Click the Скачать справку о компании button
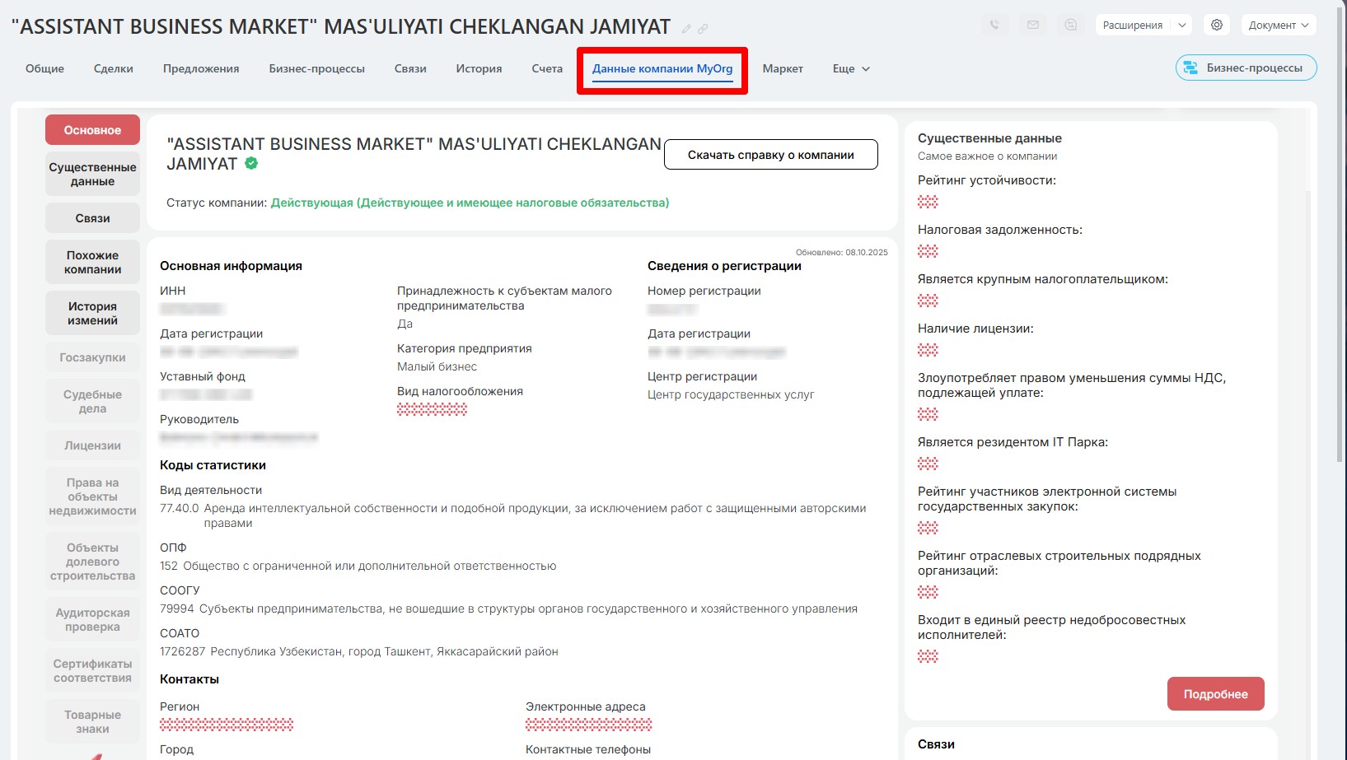1347x760 pixels. point(771,155)
